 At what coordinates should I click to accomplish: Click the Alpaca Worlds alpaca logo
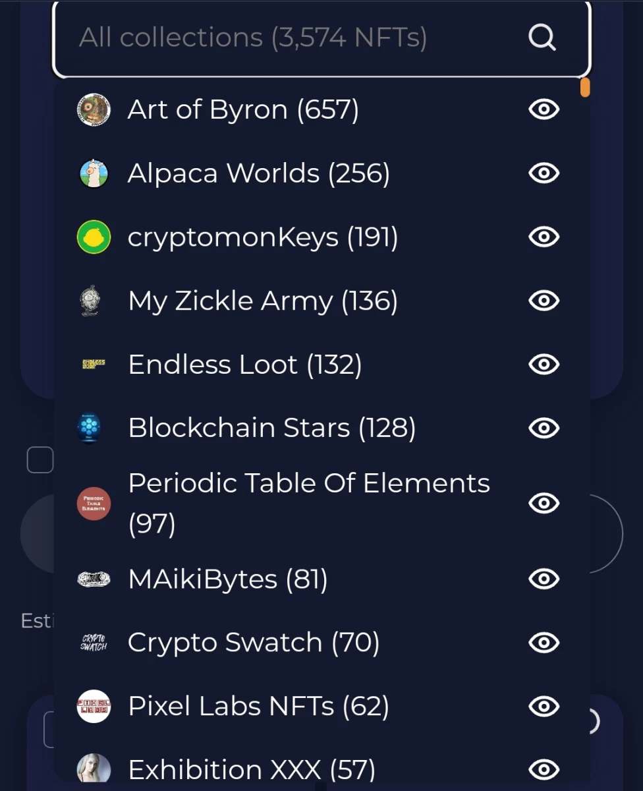click(94, 173)
